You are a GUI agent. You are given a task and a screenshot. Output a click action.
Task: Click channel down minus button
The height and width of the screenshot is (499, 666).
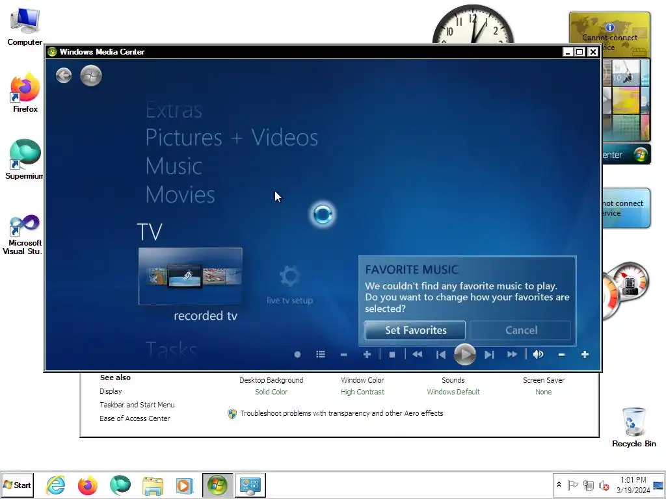point(343,354)
